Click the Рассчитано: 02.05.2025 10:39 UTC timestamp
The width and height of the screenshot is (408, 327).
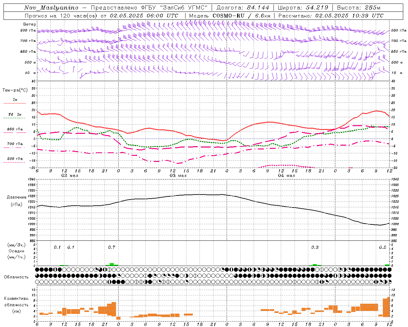coord(331,16)
